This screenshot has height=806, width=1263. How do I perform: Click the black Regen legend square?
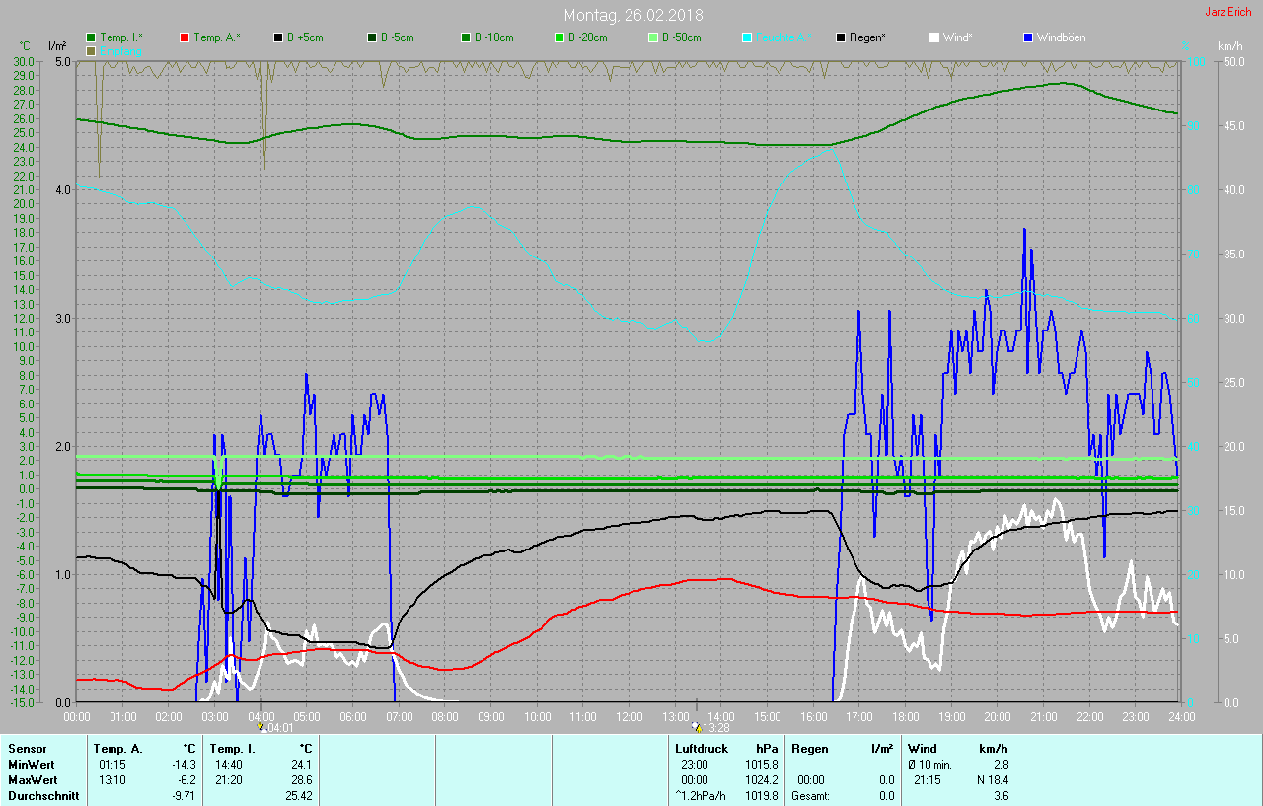[x=841, y=37]
